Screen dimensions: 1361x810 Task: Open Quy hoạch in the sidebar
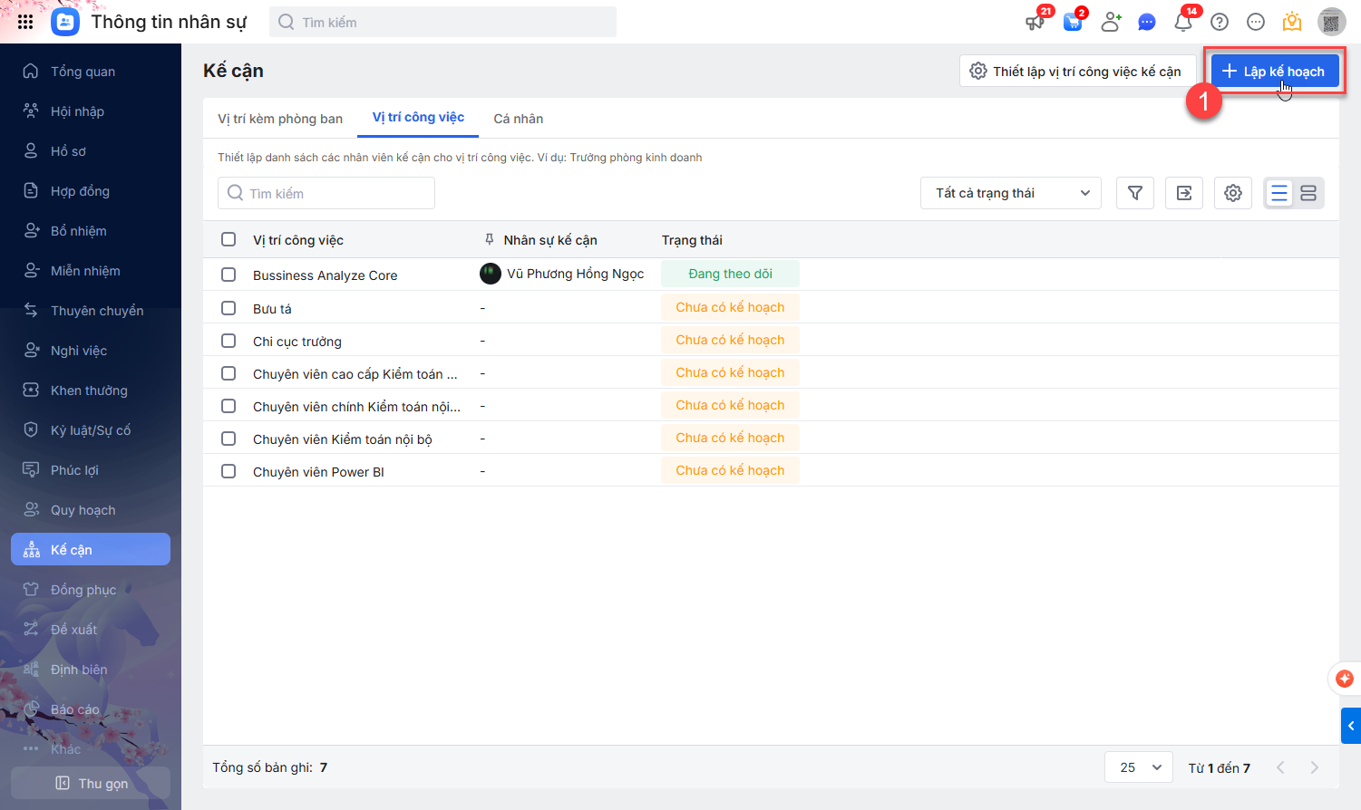click(83, 510)
